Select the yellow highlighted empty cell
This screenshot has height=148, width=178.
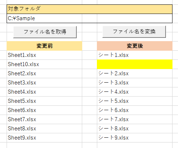click(x=135, y=64)
